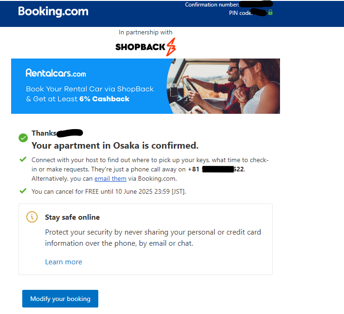Click the large green confirmation check circle

(x=23, y=138)
